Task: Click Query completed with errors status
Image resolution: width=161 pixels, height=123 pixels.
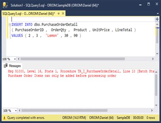Action: (26, 118)
